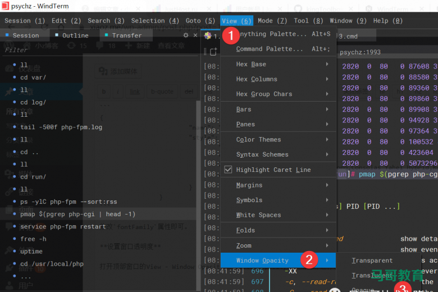The image size is (438, 292).
Task: Close the side panel with the X icon
Action: click(195, 35)
